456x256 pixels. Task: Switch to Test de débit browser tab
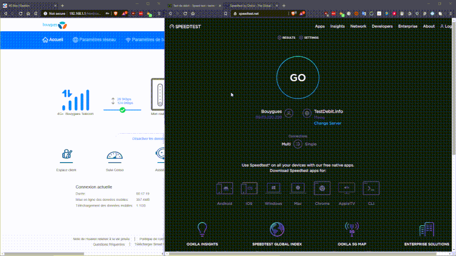(x=194, y=6)
